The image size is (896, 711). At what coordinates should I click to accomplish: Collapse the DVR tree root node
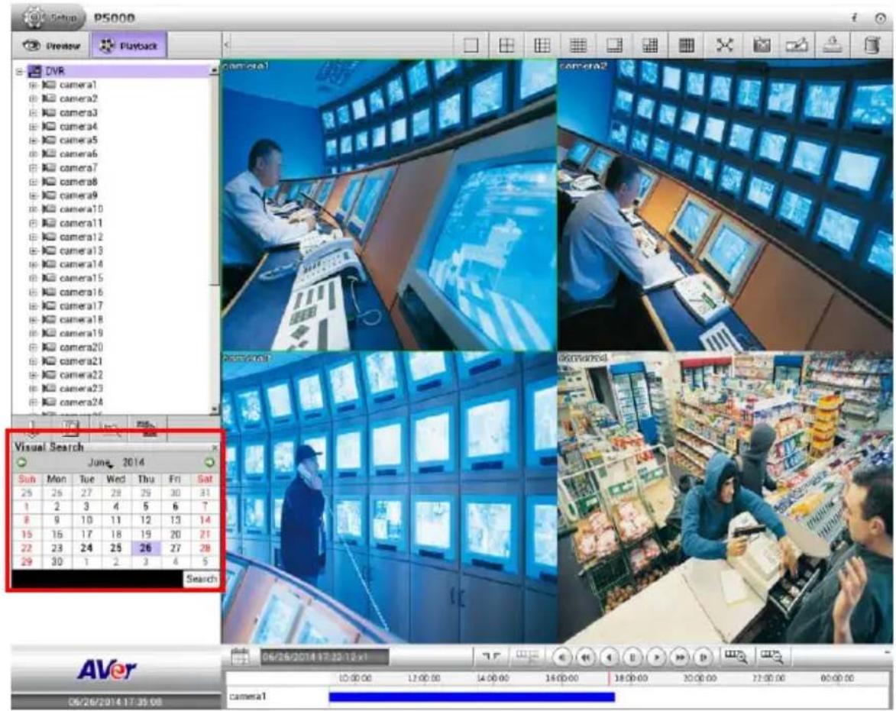click(x=19, y=71)
